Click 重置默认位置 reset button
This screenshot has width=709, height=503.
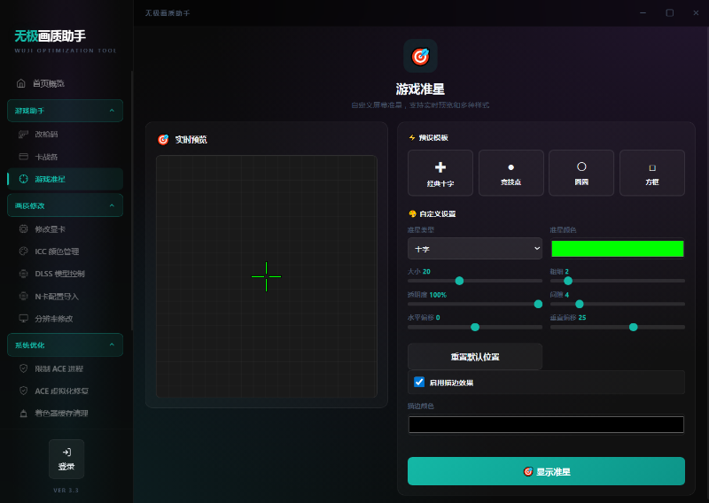click(x=474, y=357)
